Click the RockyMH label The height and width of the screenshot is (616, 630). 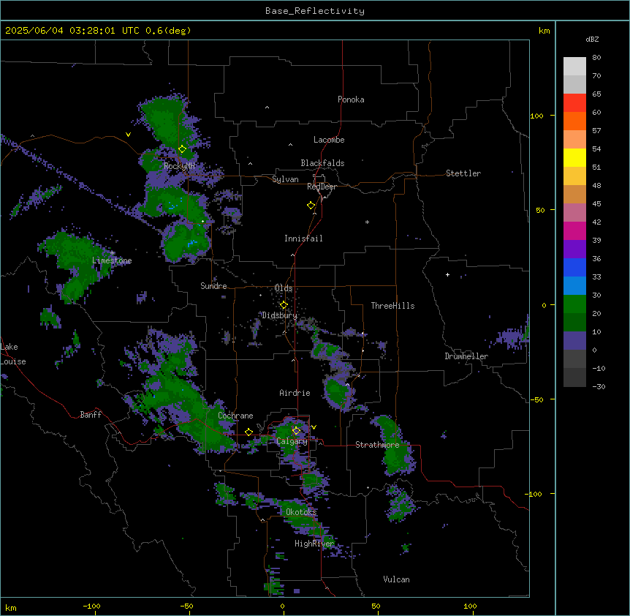(179, 166)
